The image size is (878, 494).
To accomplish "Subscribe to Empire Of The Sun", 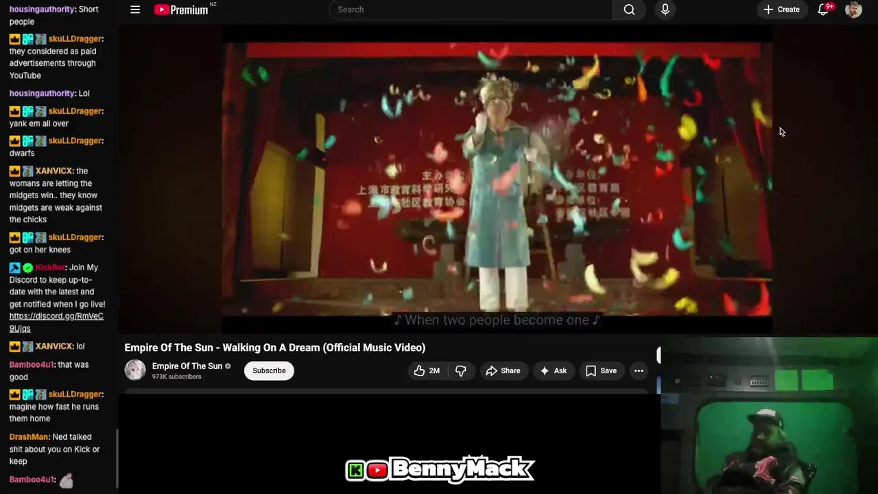I will pyautogui.click(x=269, y=370).
